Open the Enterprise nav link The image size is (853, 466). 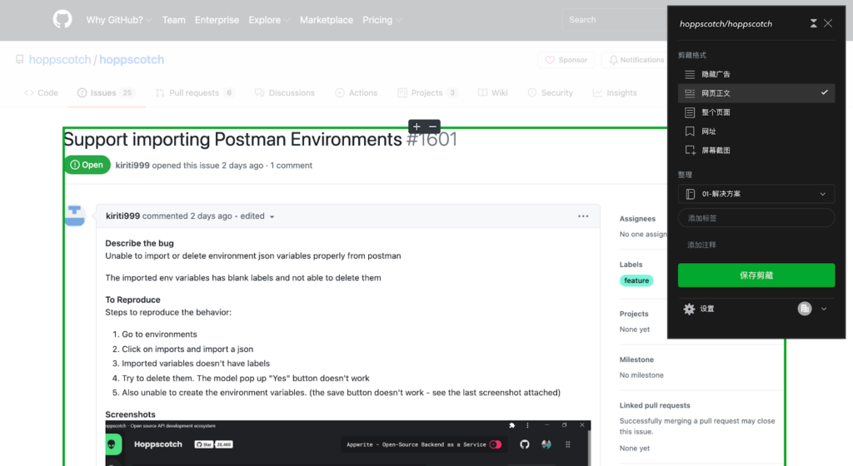pos(217,20)
